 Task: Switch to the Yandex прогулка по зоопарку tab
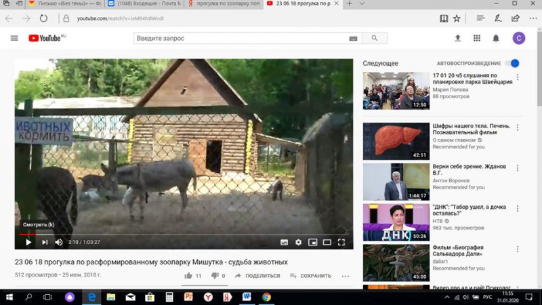click(224, 3)
